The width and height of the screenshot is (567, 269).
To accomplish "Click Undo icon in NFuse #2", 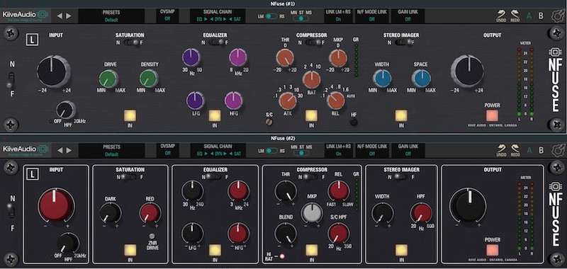I will (501, 149).
